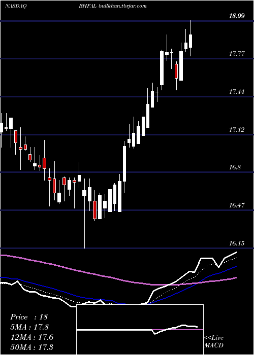Click the BHFAL ticker symbol text
This screenshot has height=355, width=254.
pos(88,6)
